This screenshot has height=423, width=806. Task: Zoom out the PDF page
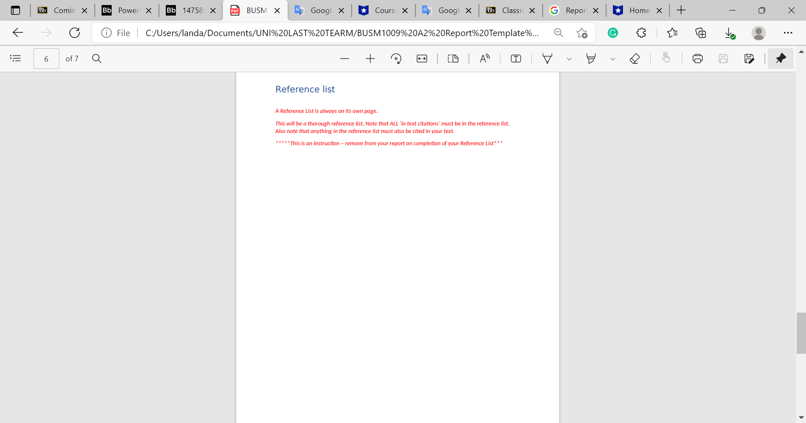pos(345,58)
